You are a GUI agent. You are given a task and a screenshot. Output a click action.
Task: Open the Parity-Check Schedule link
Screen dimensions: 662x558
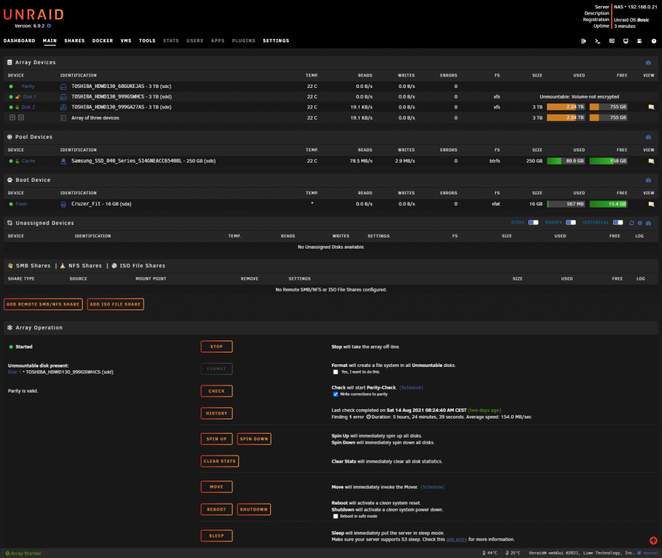411,387
